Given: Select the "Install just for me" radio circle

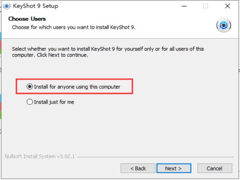Looking at the screenshot, I should [x=29, y=102].
